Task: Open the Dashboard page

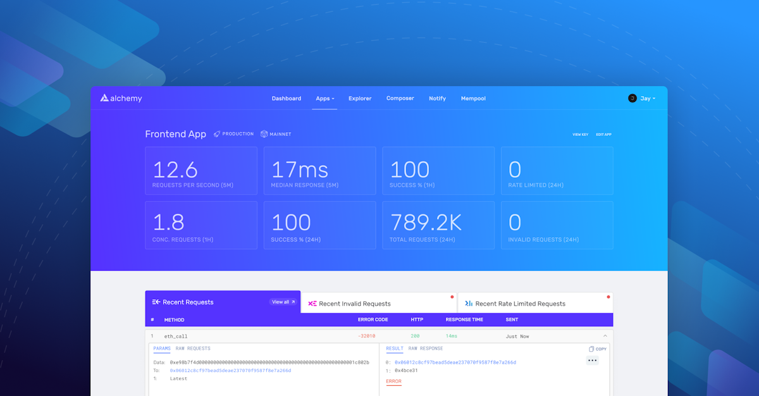Action: click(287, 98)
